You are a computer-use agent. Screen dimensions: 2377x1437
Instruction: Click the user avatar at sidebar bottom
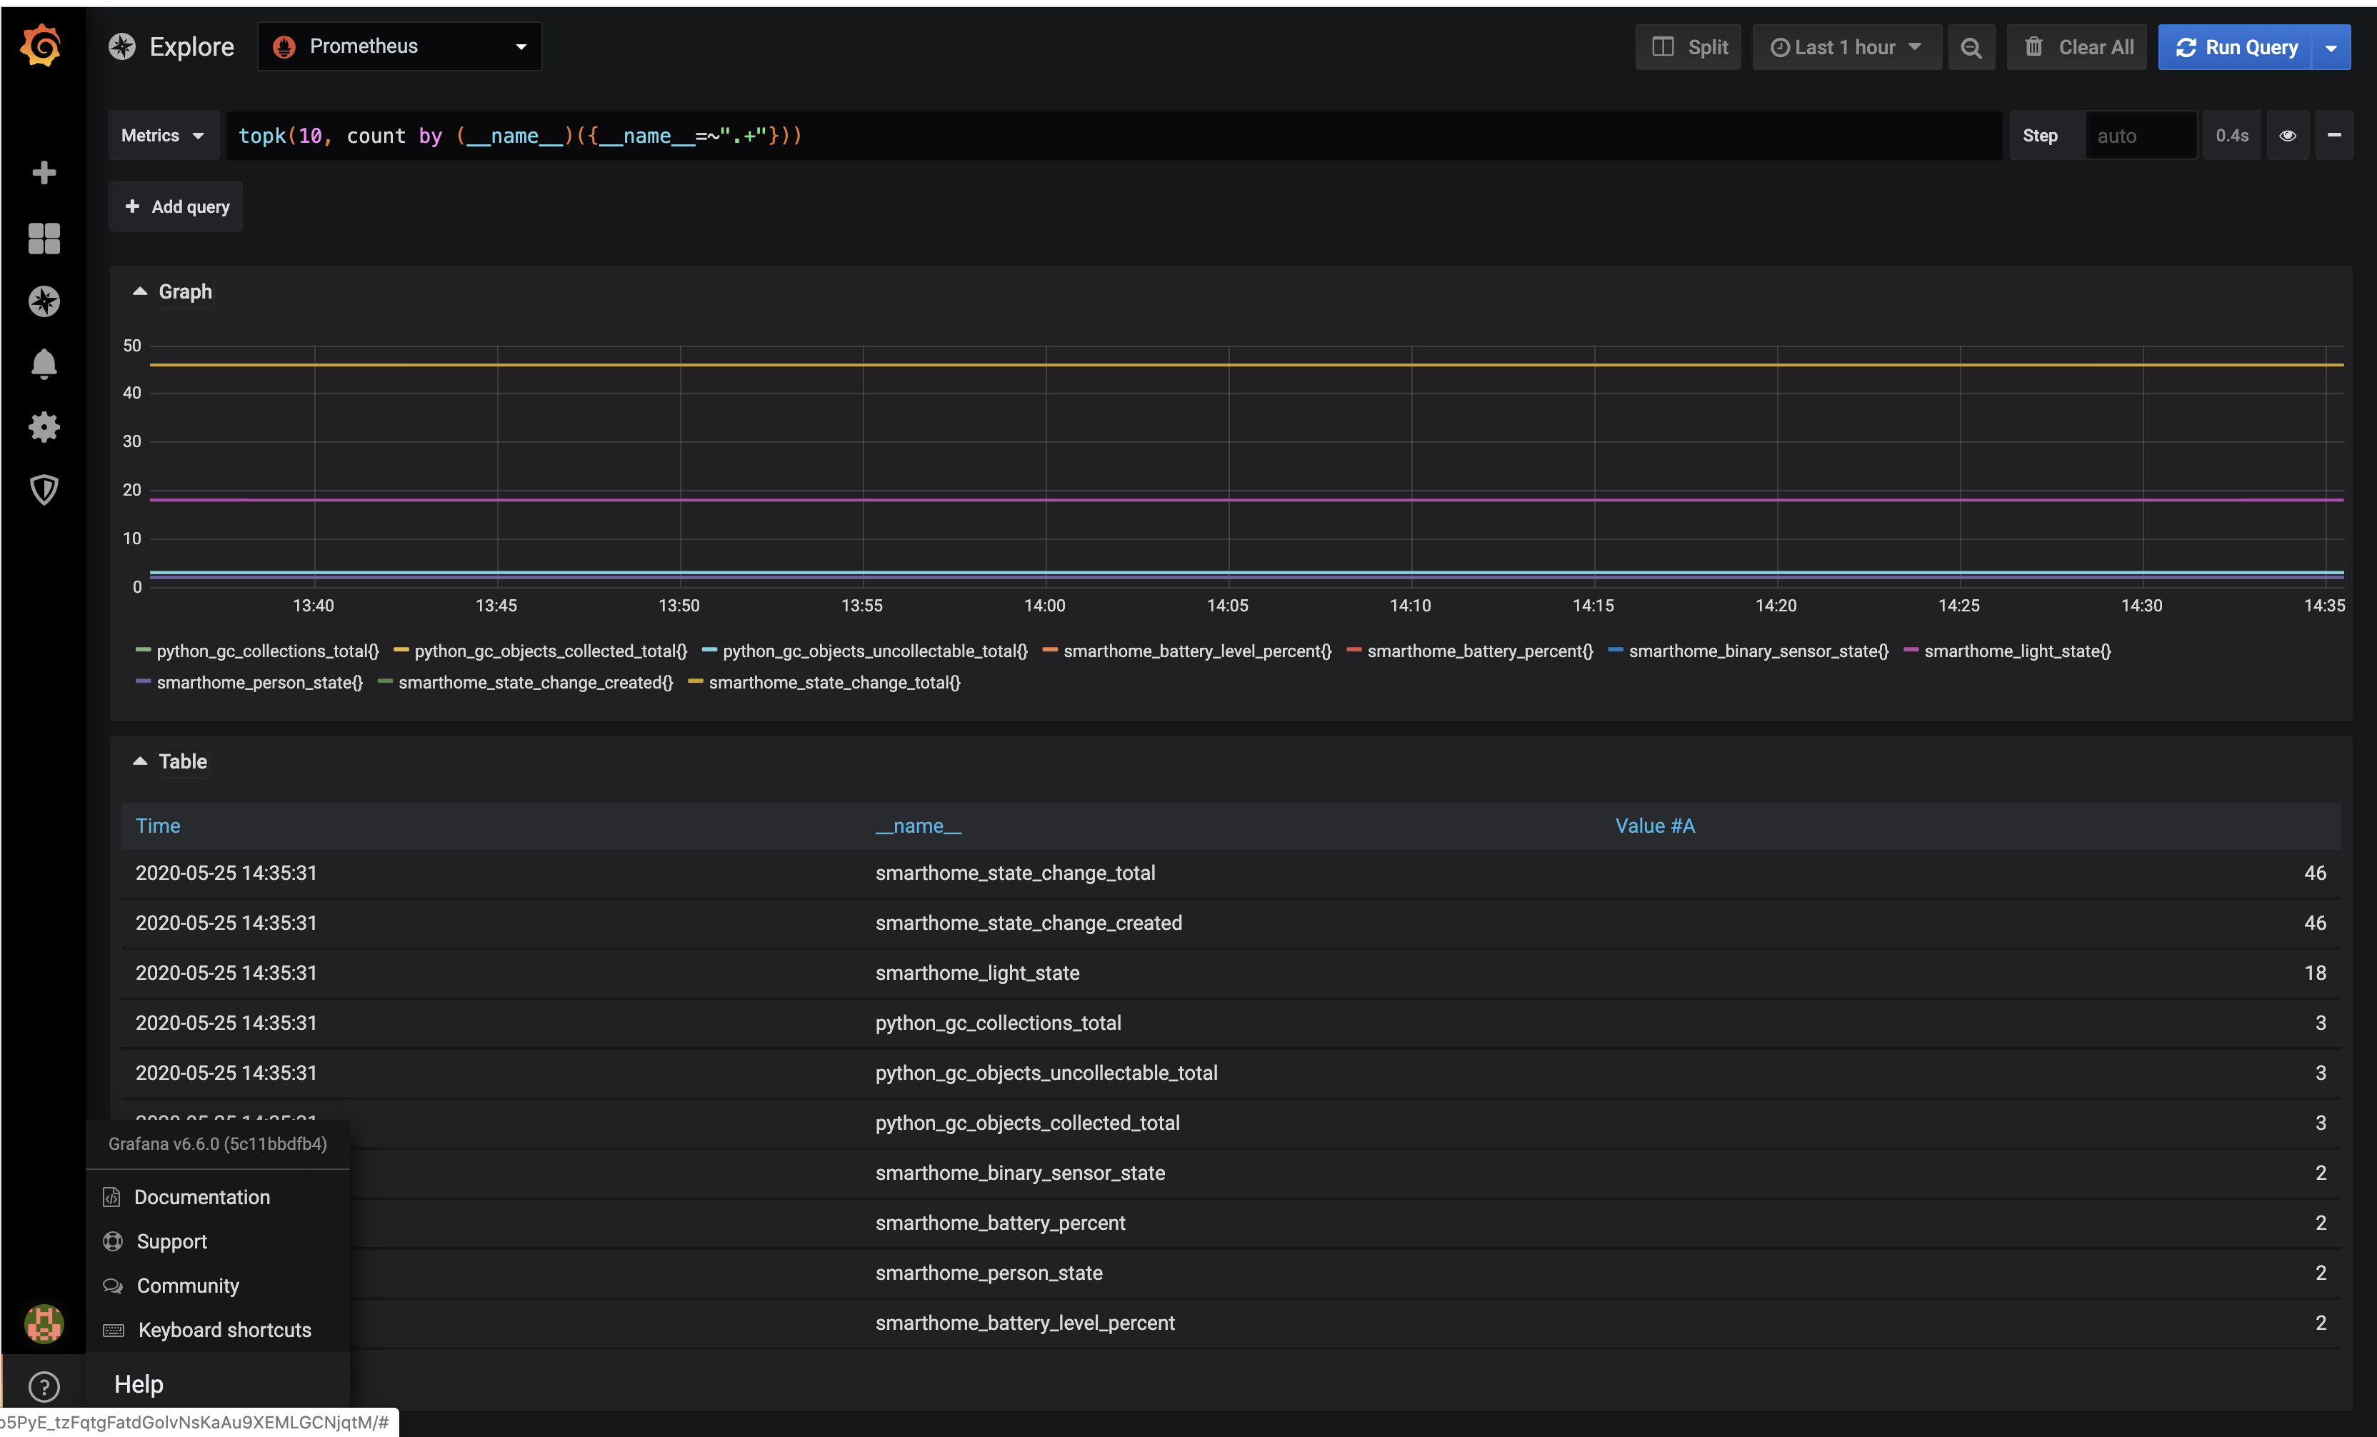click(44, 1324)
